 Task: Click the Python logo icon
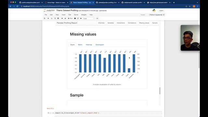tap(154, 10)
